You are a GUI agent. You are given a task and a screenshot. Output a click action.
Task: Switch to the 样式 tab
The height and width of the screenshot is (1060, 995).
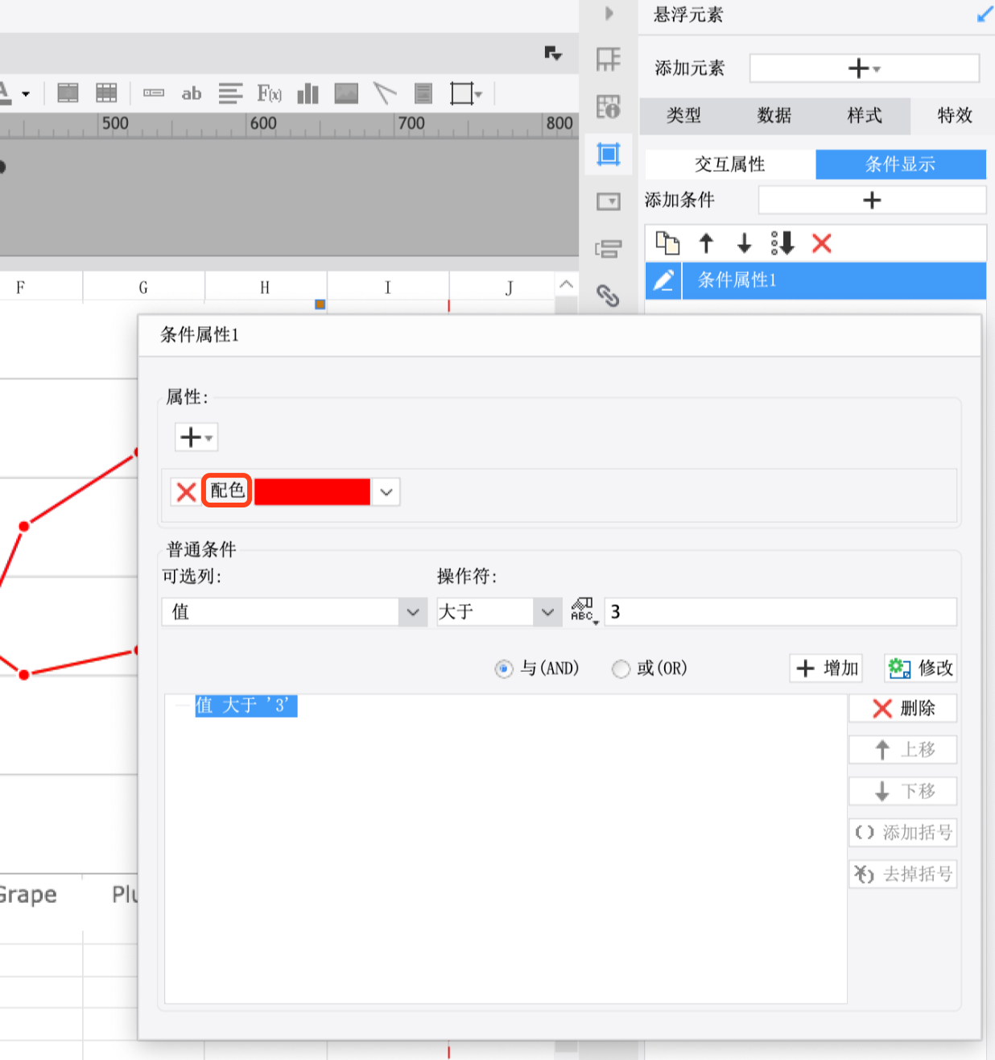(865, 116)
